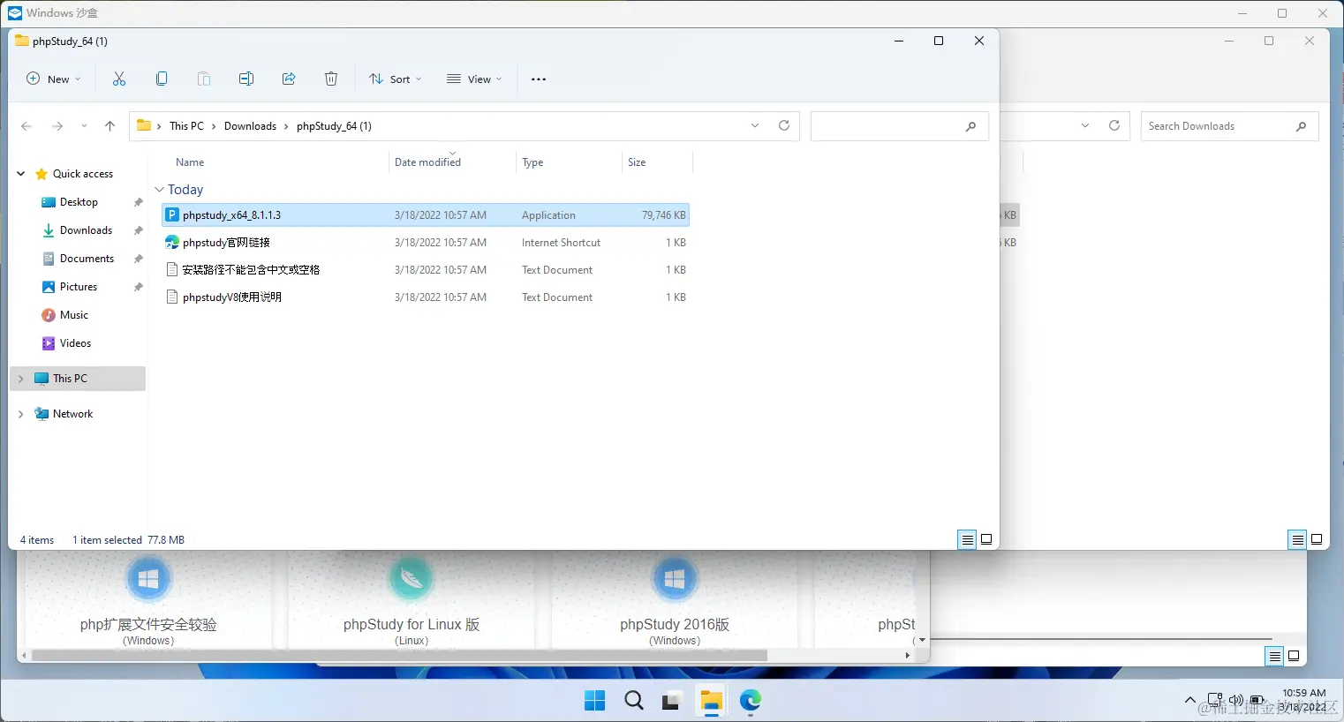This screenshot has width=1344, height=722.
Task: Switch to large icons view in front window
Action: (x=986, y=539)
